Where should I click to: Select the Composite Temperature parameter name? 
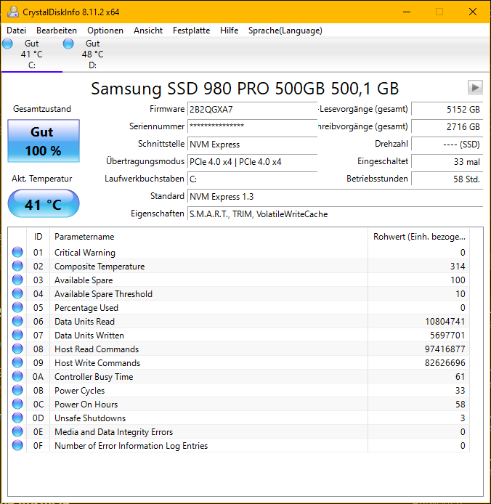(100, 266)
